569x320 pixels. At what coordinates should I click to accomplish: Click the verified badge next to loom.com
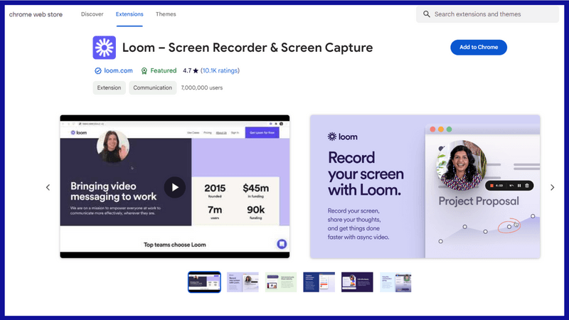98,71
